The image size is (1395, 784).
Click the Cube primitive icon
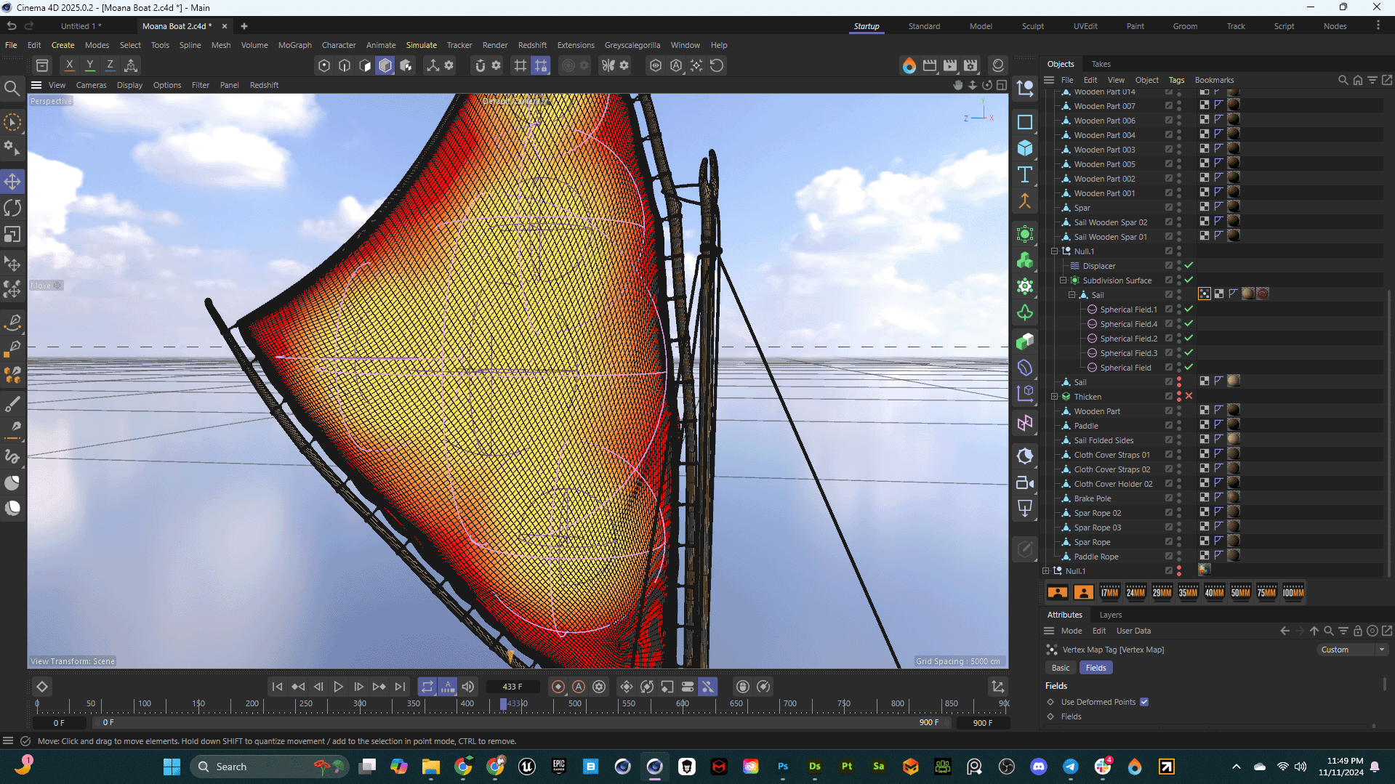1025,148
